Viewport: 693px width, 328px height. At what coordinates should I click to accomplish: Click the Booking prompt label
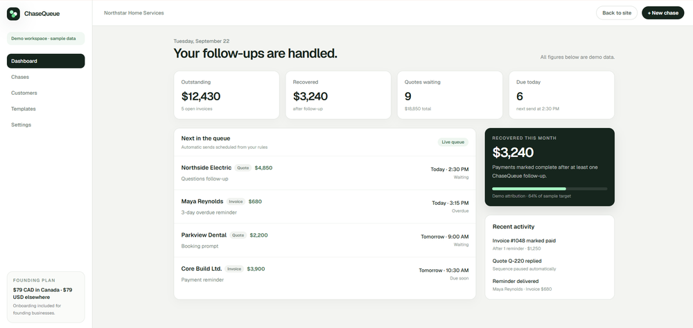200,246
